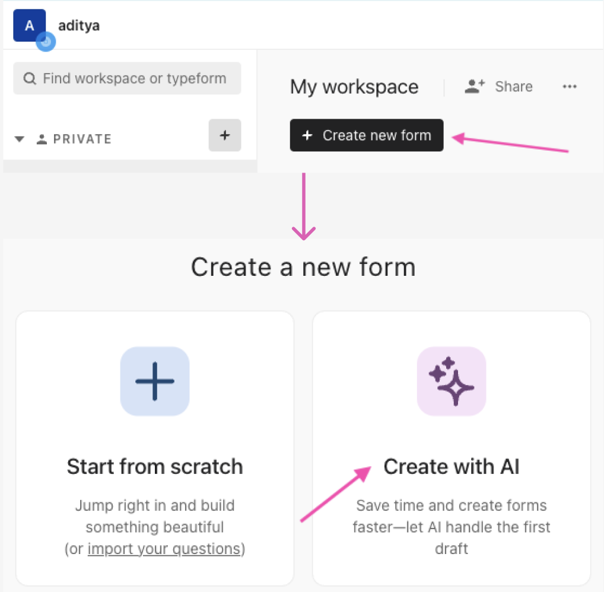Select the My workspace heading
This screenshot has width=604, height=592.
click(x=354, y=87)
